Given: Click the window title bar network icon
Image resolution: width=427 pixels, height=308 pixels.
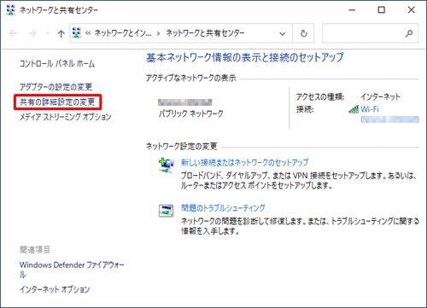Looking at the screenshot, I should pos(11,10).
